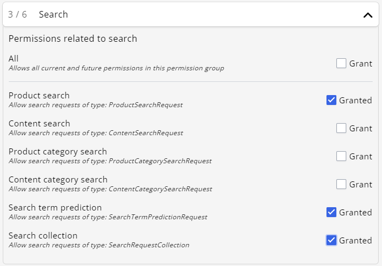Viewport: 382px width, 266px height.
Task: Grant Content category search via its checkbox
Action: pos(341,184)
